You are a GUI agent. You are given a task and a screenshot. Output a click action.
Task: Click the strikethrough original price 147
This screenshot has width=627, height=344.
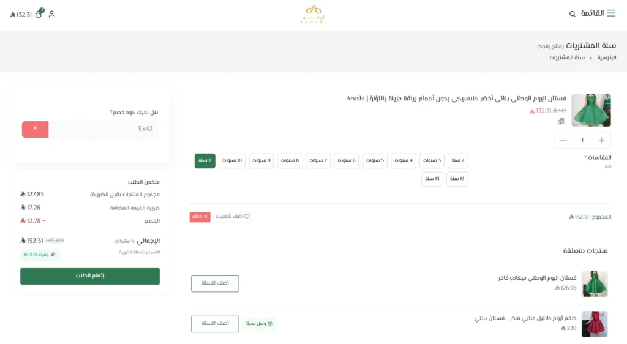560,111
